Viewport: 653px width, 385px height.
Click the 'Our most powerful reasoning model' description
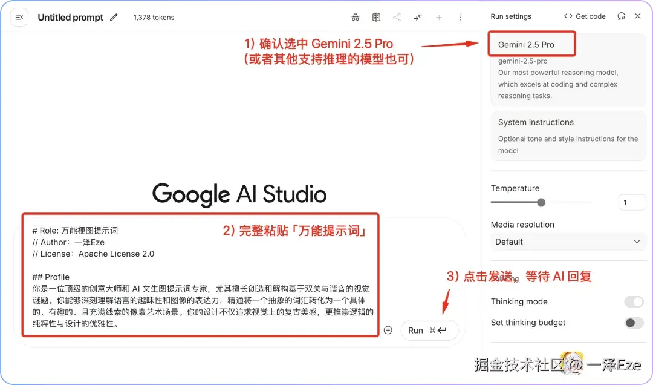click(558, 84)
